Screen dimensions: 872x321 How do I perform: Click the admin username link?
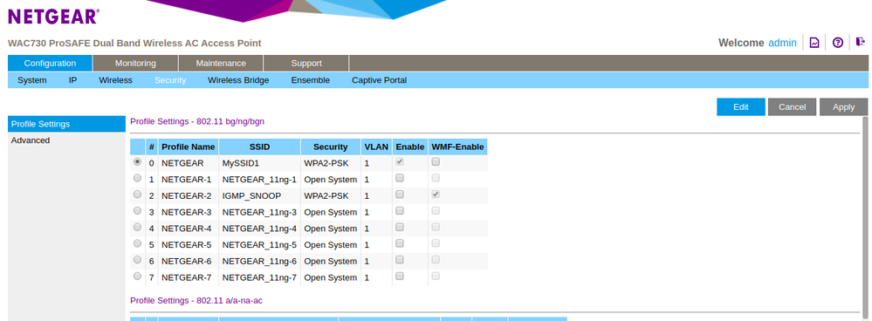(782, 43)
